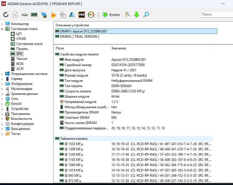The image size is (233, 185).
Task: Open the Report toolbar icon
Action: (x=15, y=14)
